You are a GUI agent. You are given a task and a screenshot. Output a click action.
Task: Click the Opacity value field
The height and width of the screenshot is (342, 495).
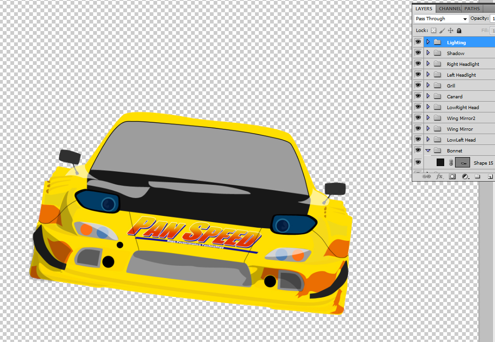[493, 19]
